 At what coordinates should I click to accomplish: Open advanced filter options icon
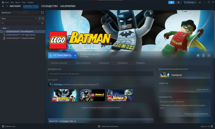pos(42,23)
